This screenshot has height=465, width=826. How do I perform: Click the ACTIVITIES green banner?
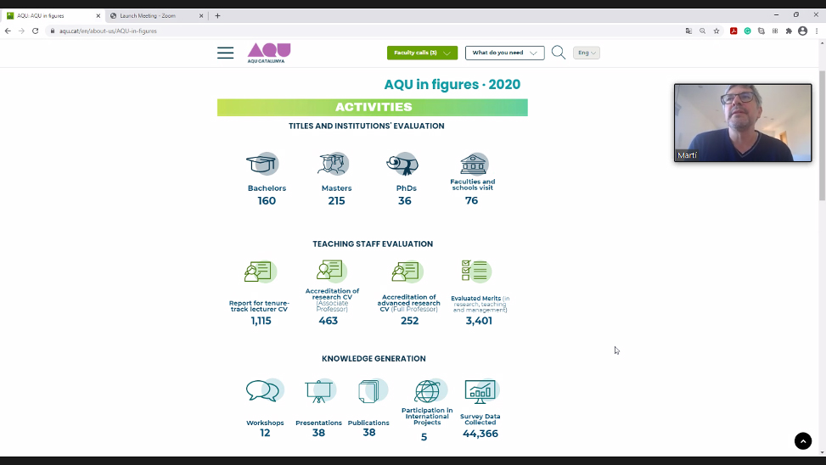point(373,108)
